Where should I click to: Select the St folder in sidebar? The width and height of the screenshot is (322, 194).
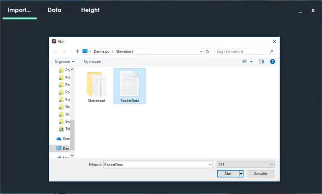pos(64,114)
